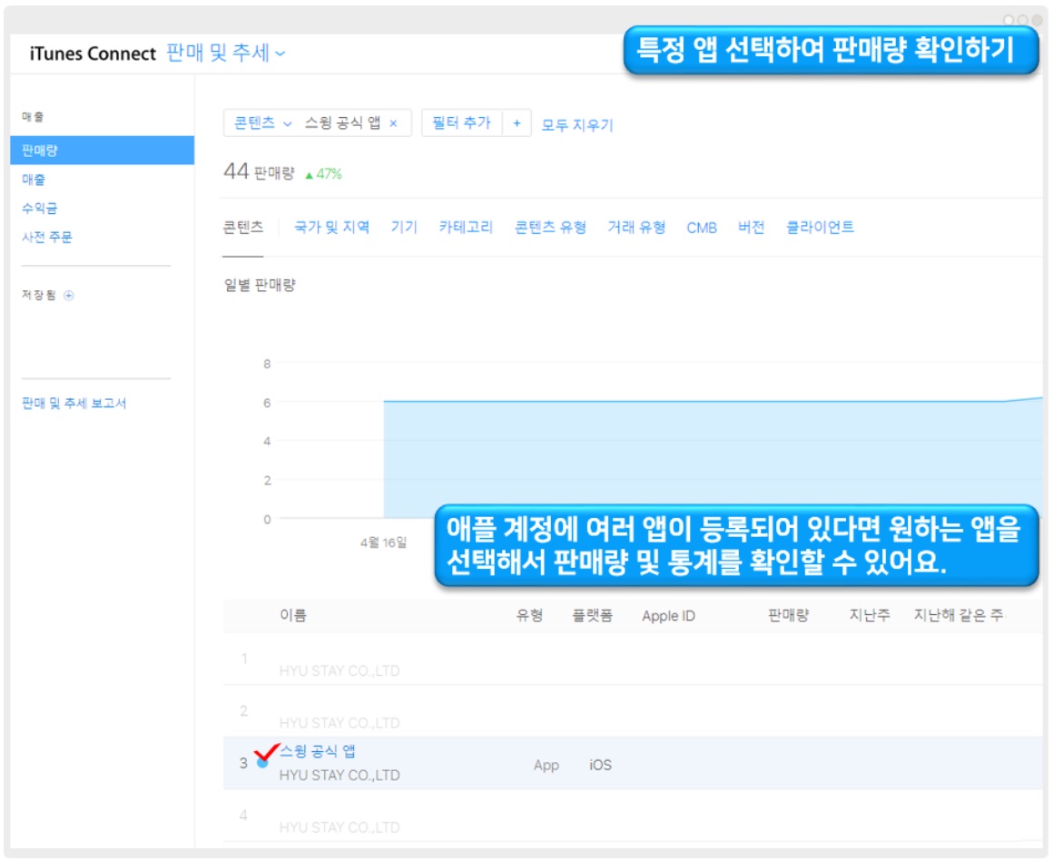Click the 지난주 column header

pyautogui.click(x=870, y=615)
